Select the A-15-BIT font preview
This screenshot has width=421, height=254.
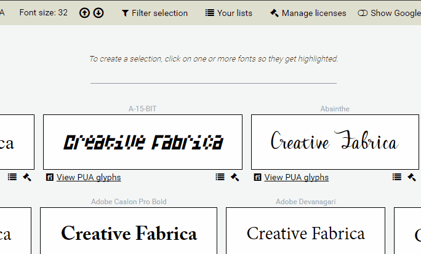point(142,142)
